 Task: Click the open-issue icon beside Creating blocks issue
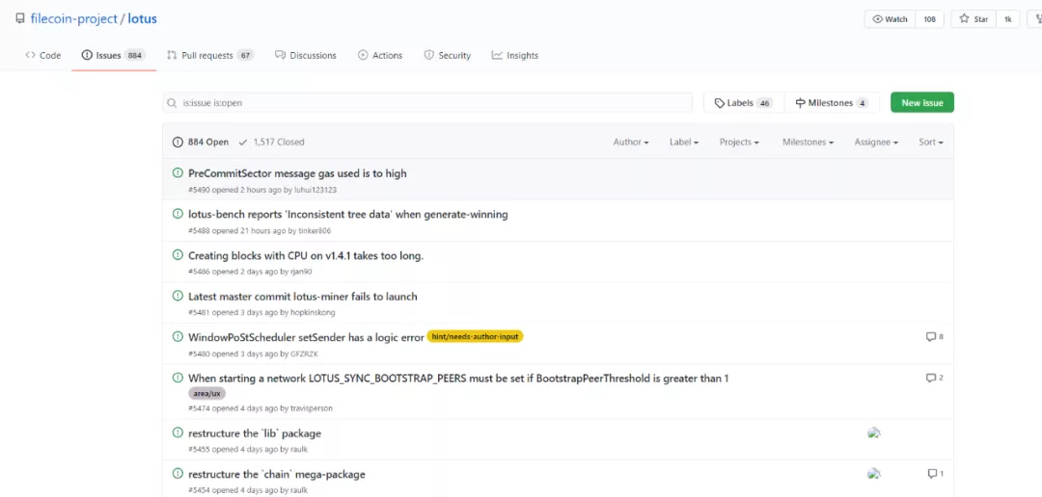178,255
